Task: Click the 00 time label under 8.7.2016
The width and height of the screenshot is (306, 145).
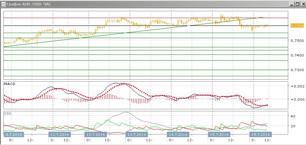Action: [x=11, y=140]
